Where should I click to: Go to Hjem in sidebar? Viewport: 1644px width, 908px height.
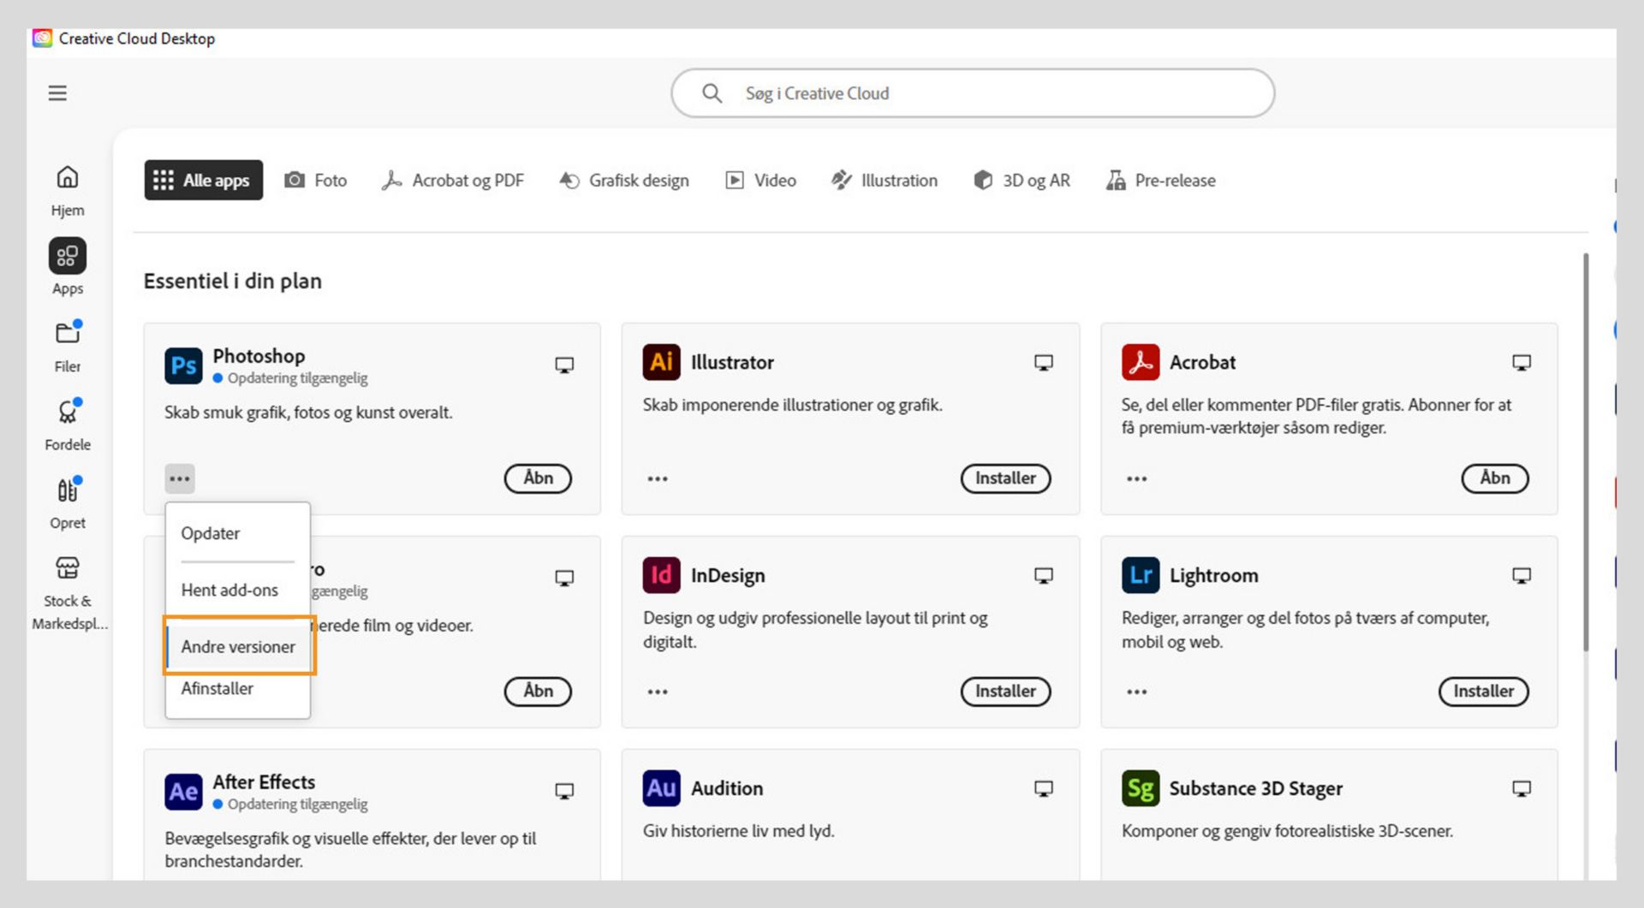pos(68,189)
